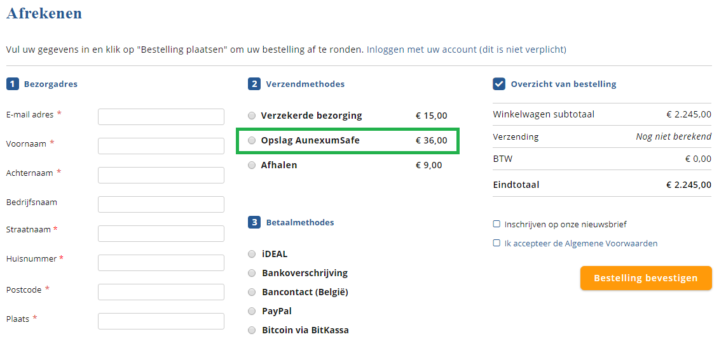This screenshot has width=726, height=339.
Task: Focus the E-mail adres input field
Action: 161,117
